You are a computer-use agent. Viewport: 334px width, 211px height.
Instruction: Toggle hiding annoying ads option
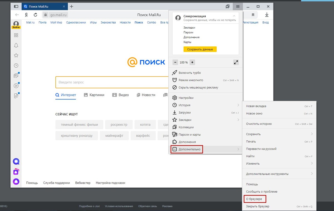198,88
